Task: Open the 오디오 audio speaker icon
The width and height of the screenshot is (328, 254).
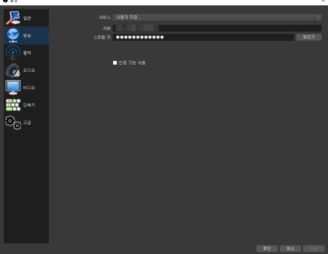Action: point(13,70)
